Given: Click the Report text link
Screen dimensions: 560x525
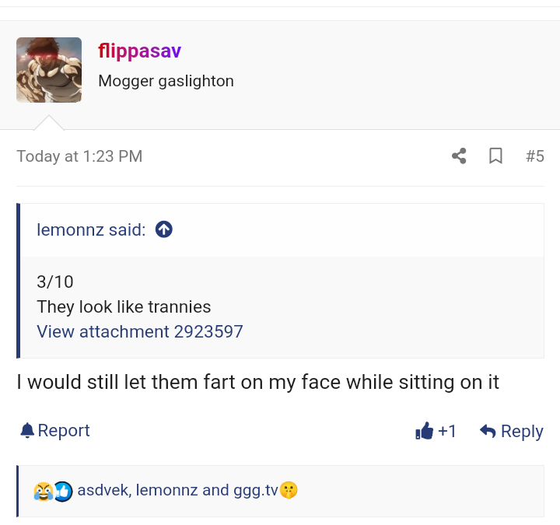Looking at the screenshot, I should (x=64, y=430).
